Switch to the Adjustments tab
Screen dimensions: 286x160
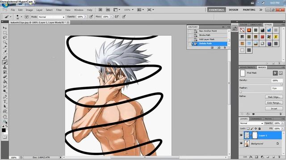(x=248, y=68)
